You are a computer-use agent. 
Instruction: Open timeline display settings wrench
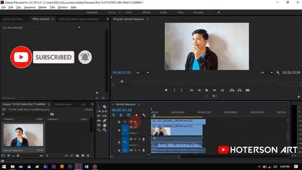click(x=143, y=115)
